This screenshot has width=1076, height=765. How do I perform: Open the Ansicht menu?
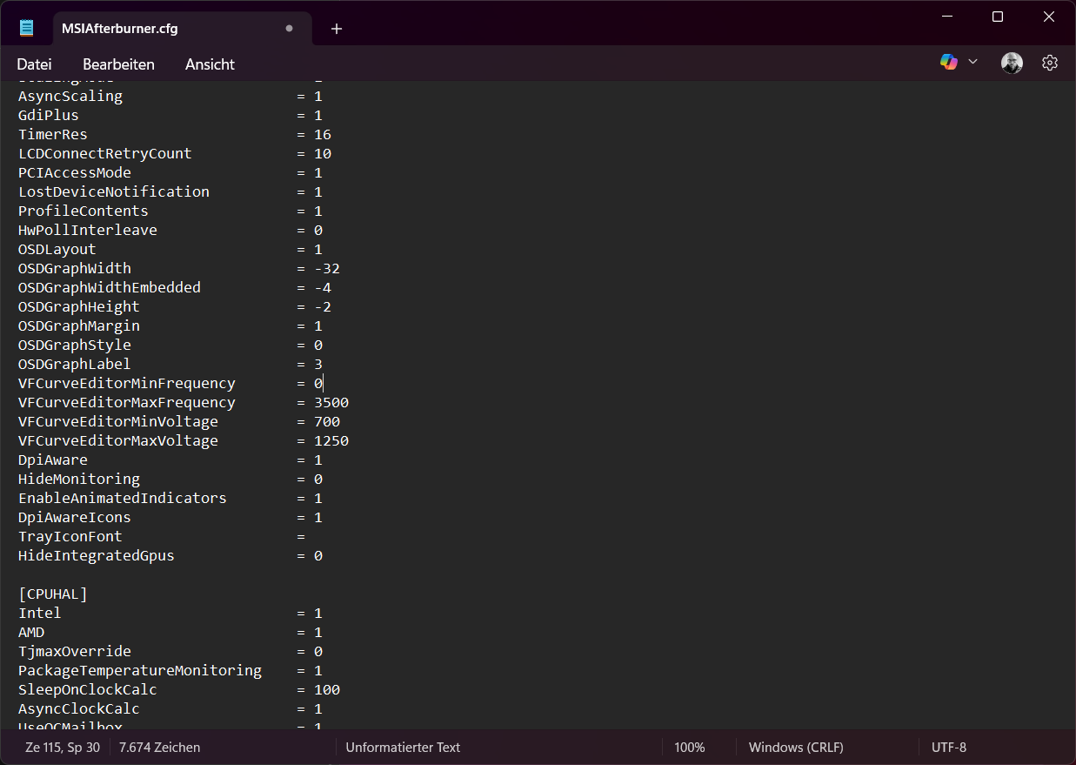click(210, 64)
